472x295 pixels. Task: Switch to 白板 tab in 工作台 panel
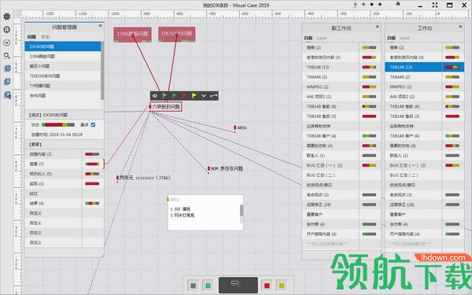pyautogui.click(x=391, y=38)
